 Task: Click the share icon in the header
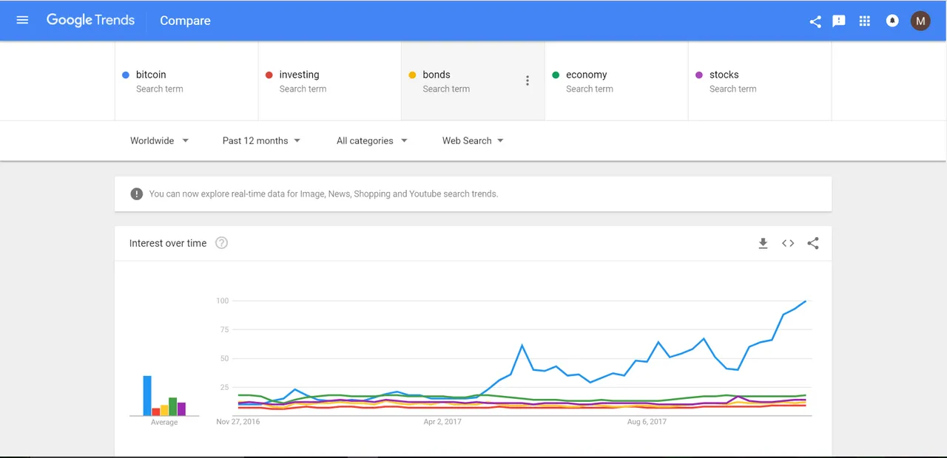pyautogui.click(x=815, y=21)
